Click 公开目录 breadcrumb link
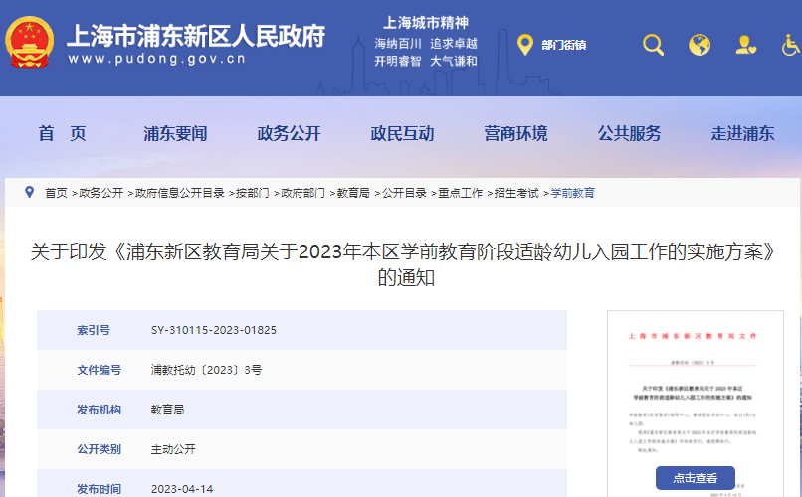The image size is (802, 497). [x=404, y=193]
